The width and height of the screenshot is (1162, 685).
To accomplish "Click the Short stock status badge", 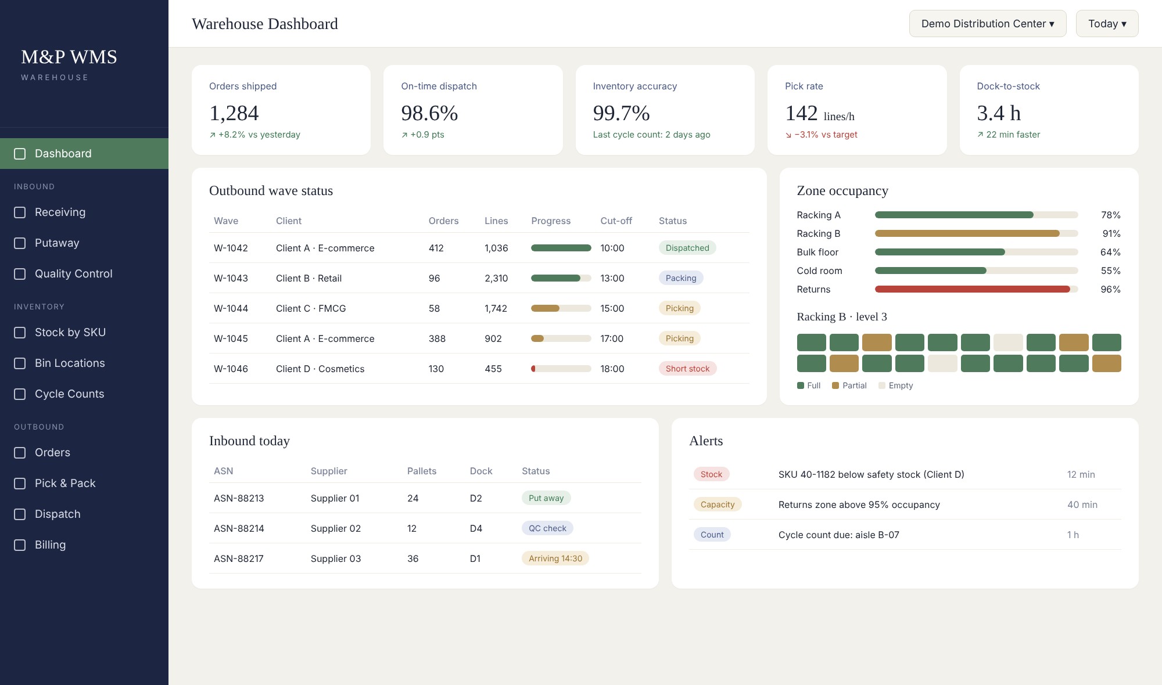I will coord(687,369).
